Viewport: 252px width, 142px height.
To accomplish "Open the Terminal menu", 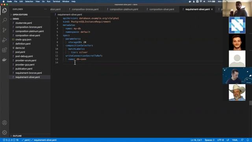I will (56, 2).
